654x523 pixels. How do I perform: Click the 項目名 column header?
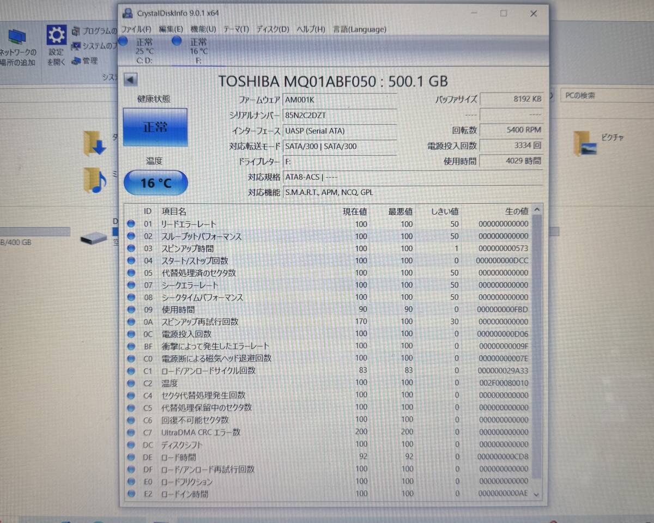[x=173, y=211]
